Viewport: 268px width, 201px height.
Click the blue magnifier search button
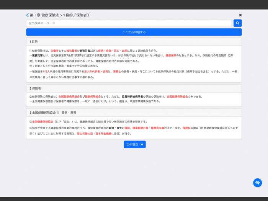point(238,23)
